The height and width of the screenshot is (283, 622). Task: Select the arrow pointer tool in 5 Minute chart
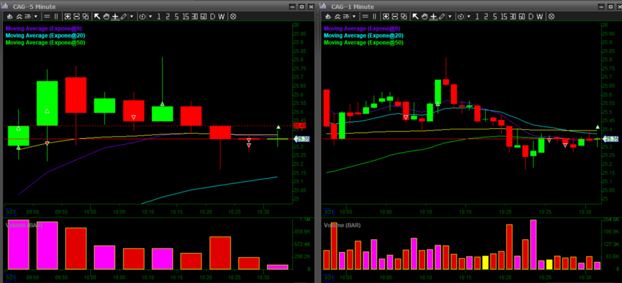pos(98,16)
